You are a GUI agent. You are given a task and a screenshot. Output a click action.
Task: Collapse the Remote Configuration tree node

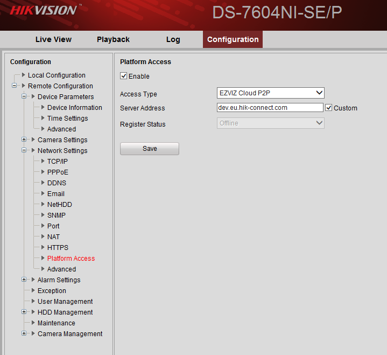pyautogui.click(x=15, y=86)
